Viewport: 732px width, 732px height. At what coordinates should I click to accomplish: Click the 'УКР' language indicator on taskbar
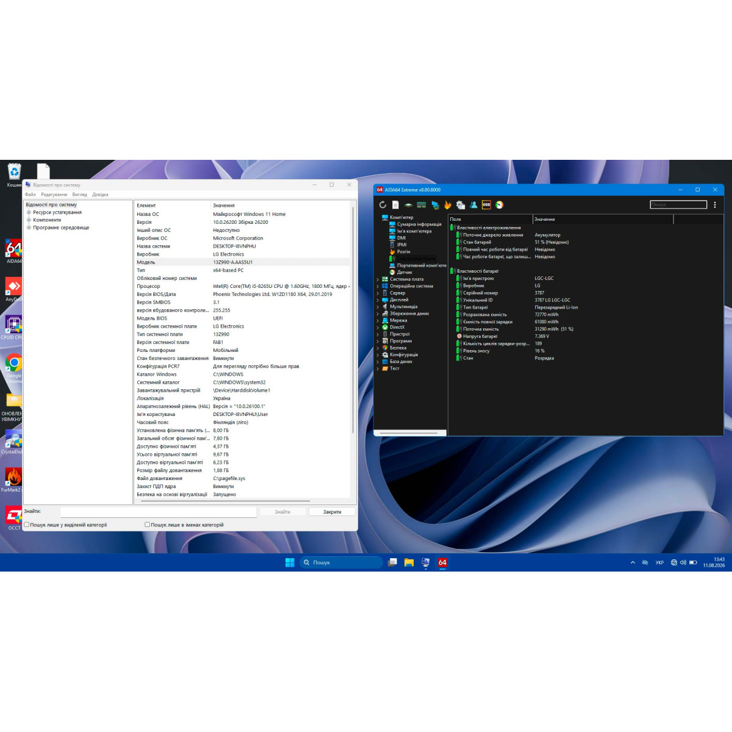(659, 562)
